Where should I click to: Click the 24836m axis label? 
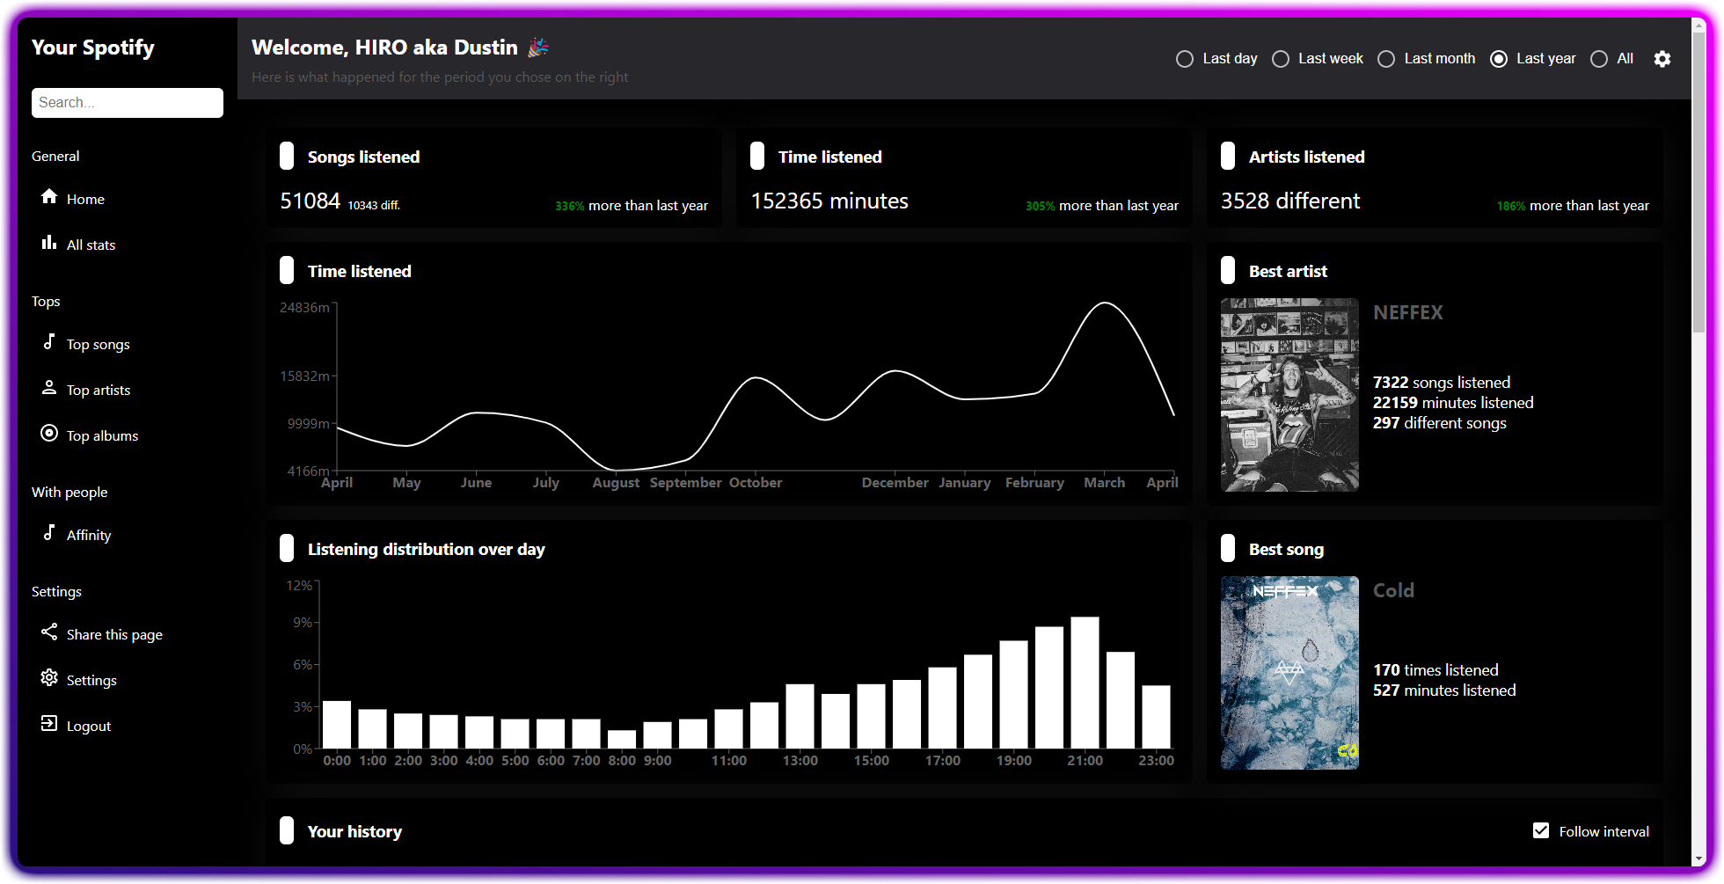tap(304, 308)
